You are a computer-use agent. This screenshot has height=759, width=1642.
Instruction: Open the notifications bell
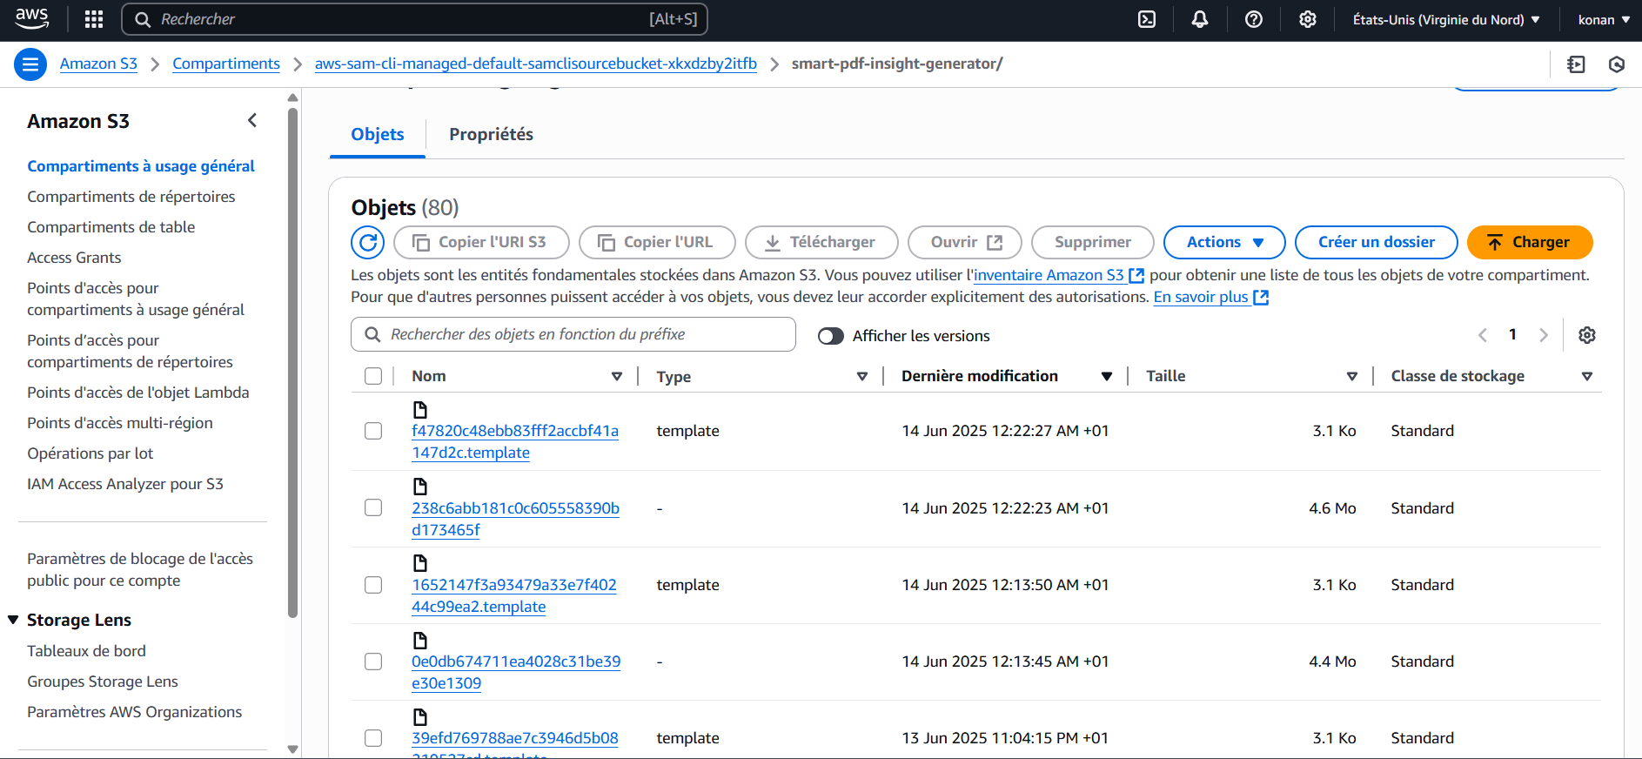click(1200, 19)
